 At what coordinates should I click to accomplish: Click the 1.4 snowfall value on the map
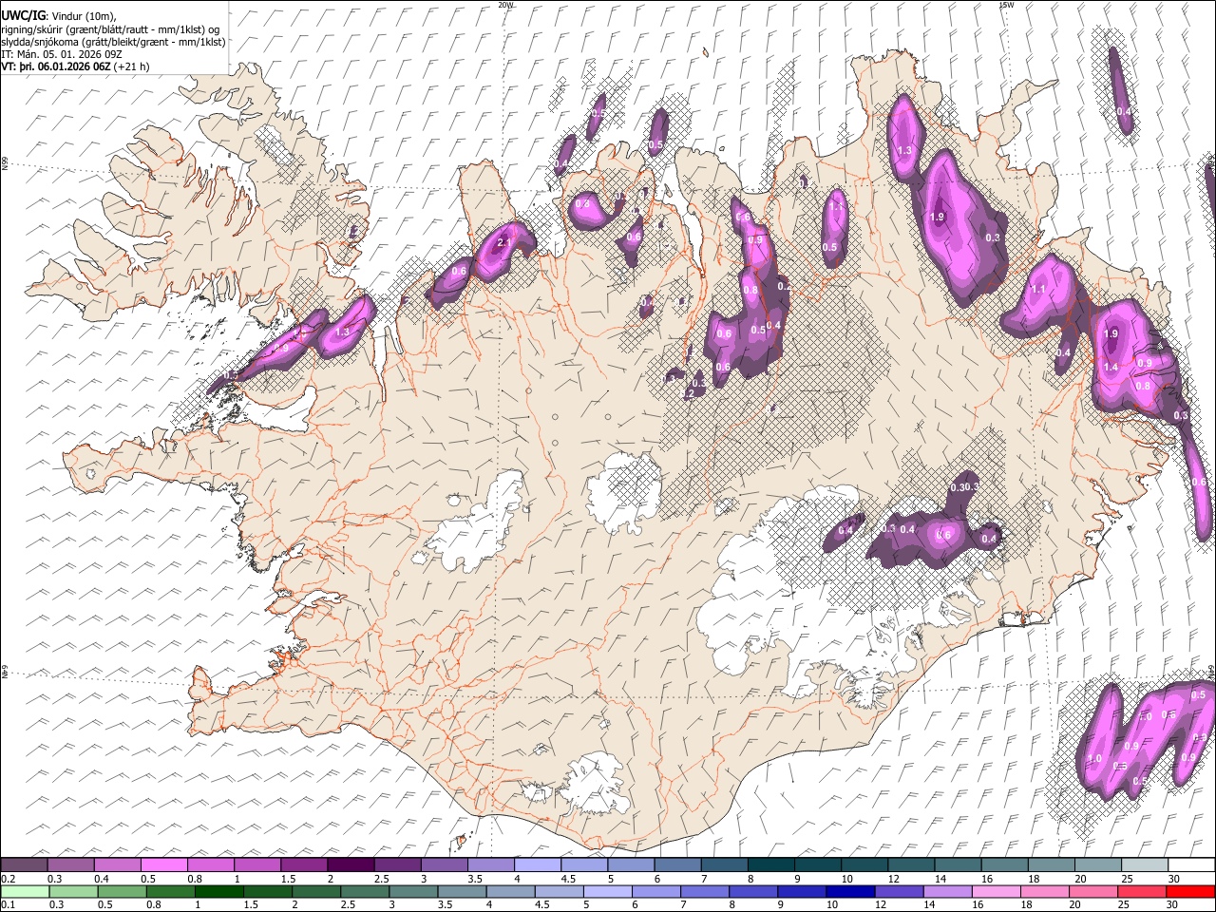[1111, 367]
